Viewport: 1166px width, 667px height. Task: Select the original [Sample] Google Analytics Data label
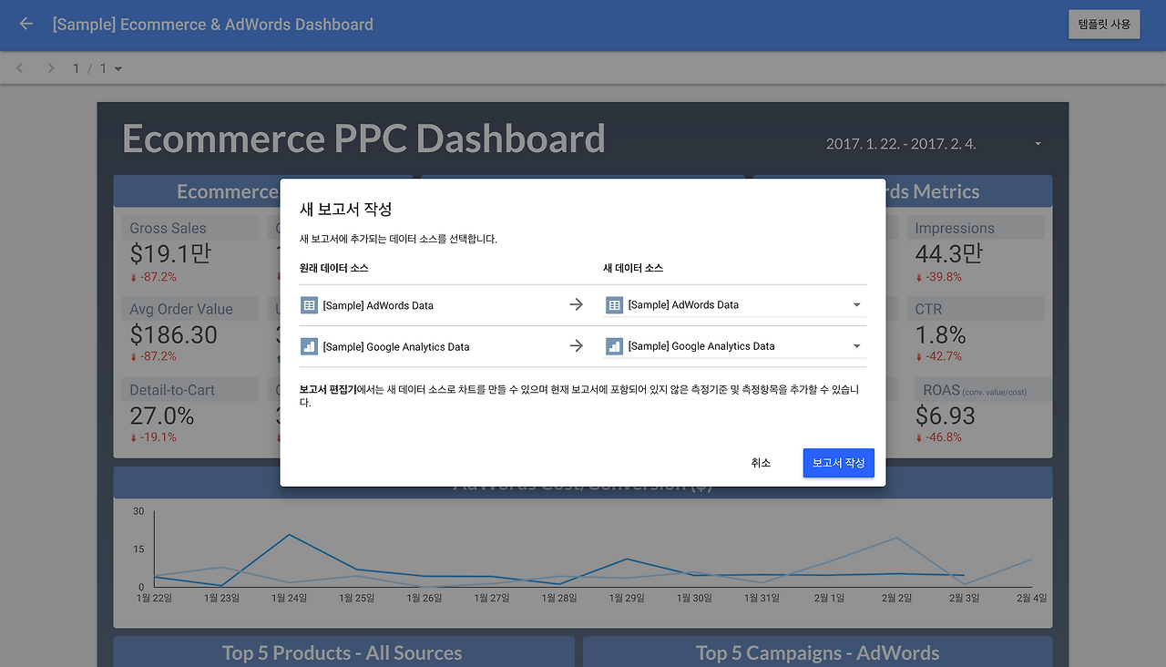click(396, 347)
